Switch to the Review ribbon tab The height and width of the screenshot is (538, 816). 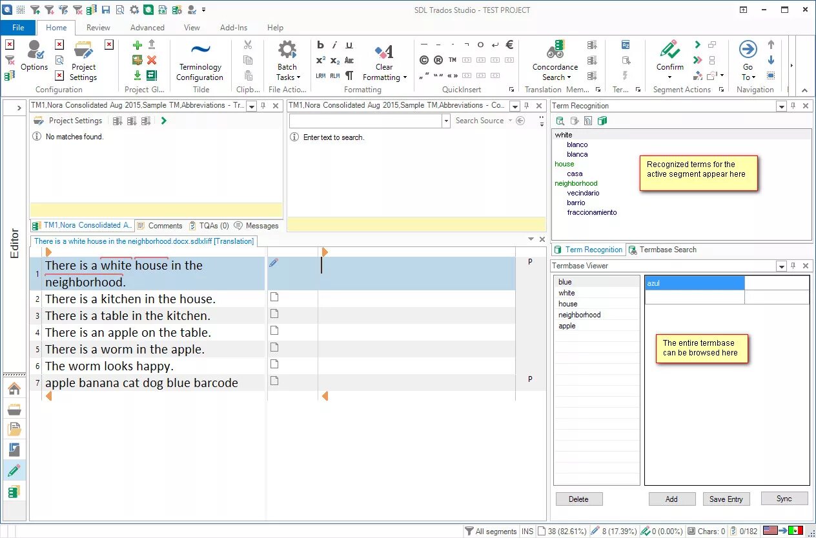[x=98, y=28]
